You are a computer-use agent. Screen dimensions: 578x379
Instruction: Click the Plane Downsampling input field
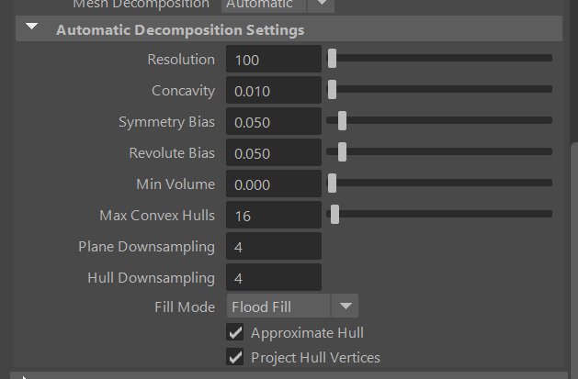click(273, 247)
